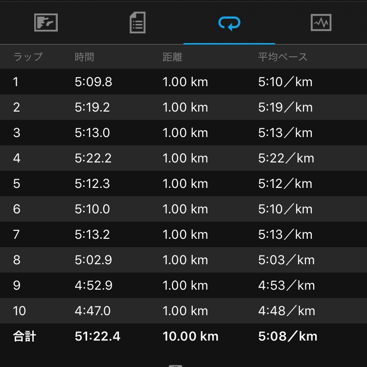This screenshot has height=367, width=367.
Task: Open the stats details list tab
Action: tap(138, 23)
